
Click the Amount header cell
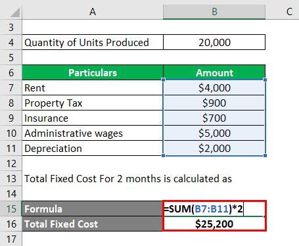pos(214,72)
